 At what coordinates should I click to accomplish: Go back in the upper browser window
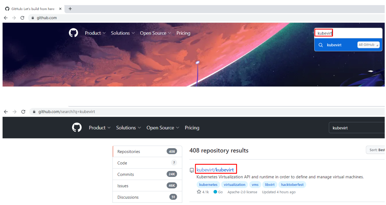[6, 18]
